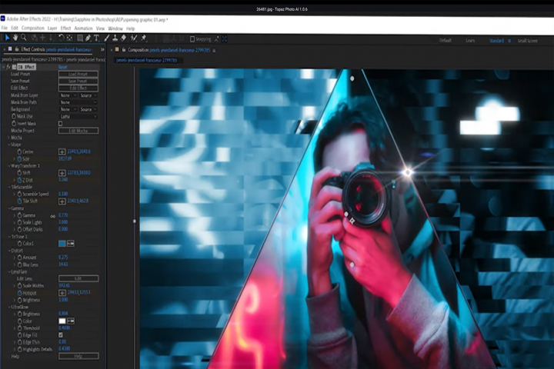The image size is (554, 369).
Task: Click the blue Color1 swatch
Action: pos(62,244)
